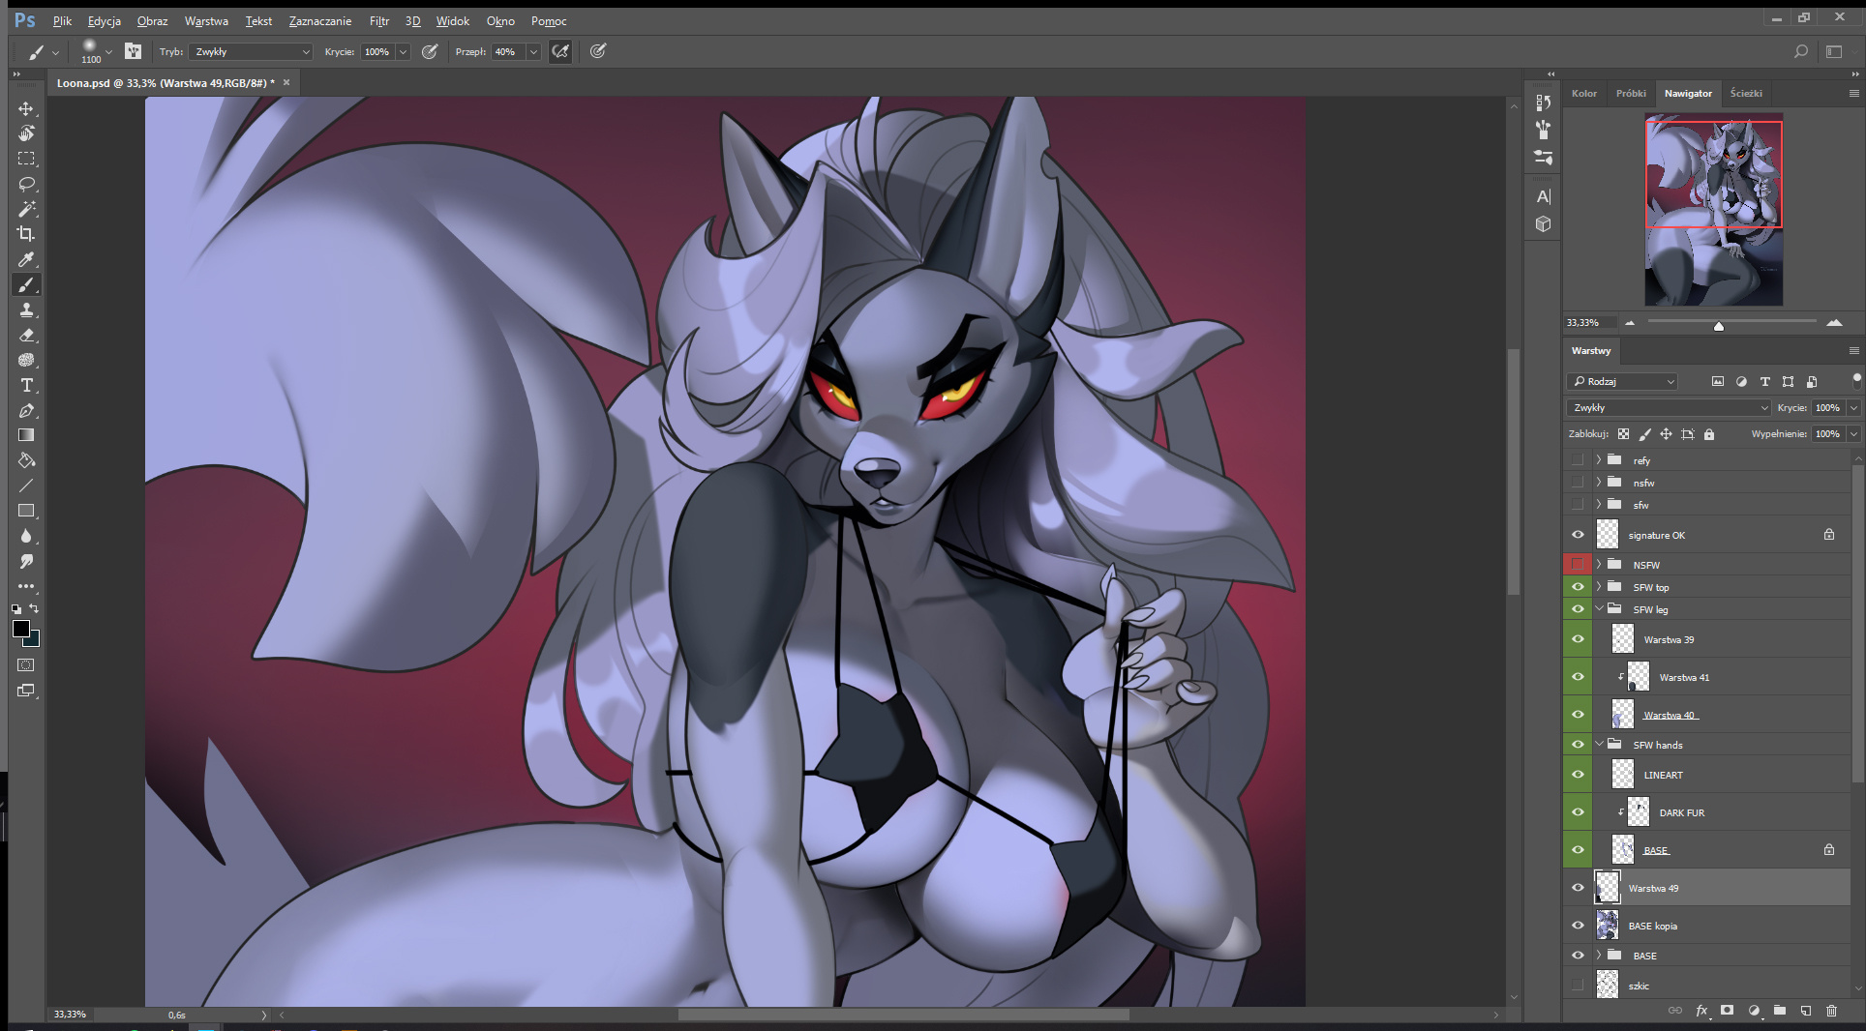Open the Rodzaj layer filter dropdown

(x=1622, y=382)
